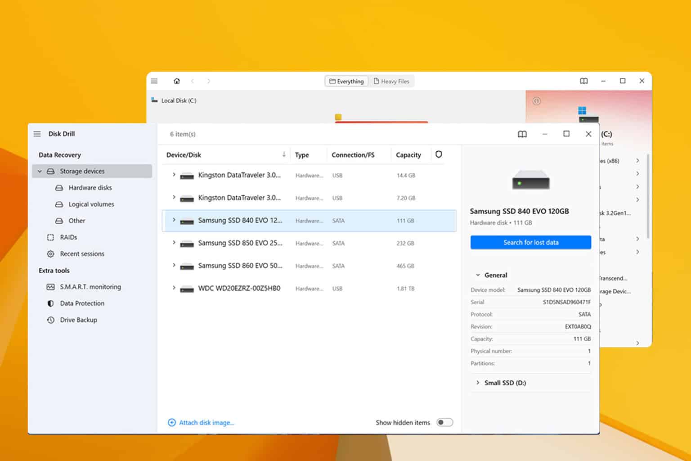Open the Data Protection tool
The height and width of the screenshot is (461, 691).
click(81, 303)
